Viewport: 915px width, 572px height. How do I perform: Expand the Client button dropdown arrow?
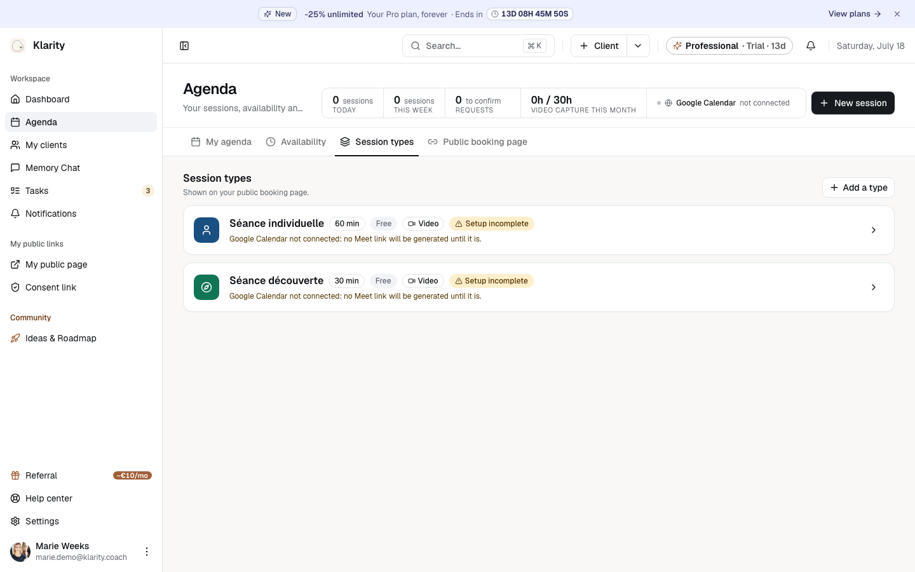[x=638, y=46]
